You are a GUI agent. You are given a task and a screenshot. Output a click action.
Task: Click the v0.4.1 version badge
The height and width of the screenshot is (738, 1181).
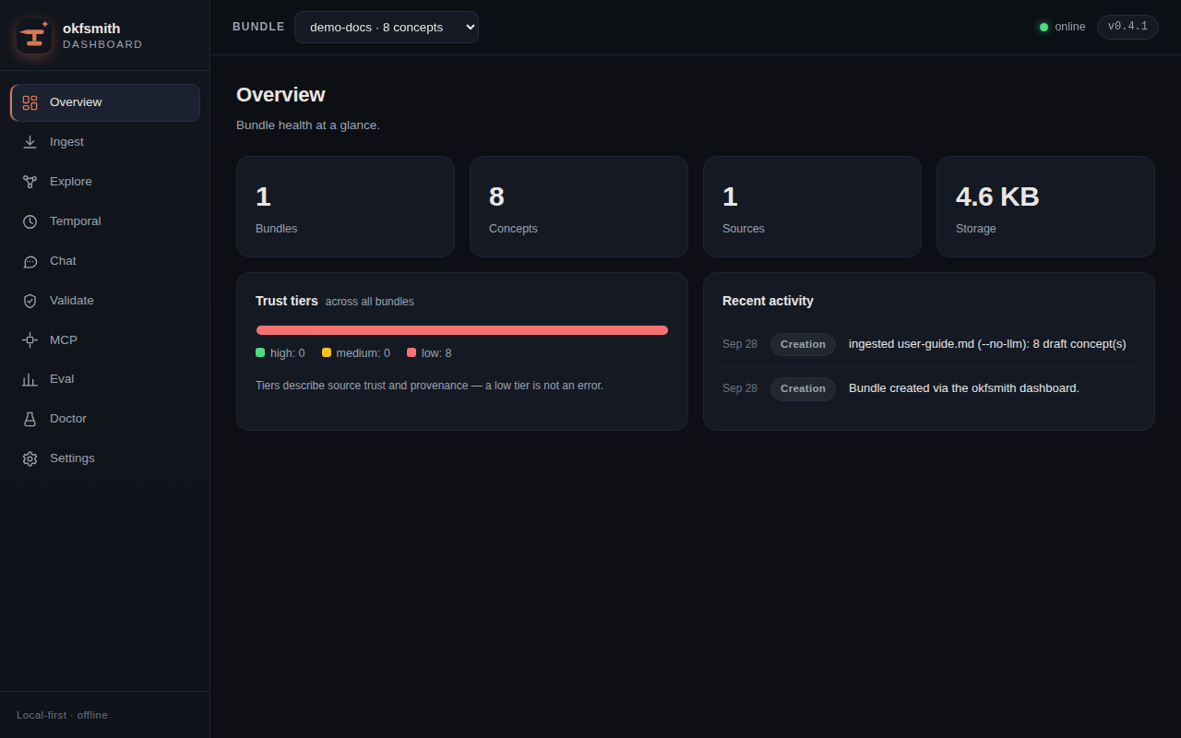click(1127, 27)
